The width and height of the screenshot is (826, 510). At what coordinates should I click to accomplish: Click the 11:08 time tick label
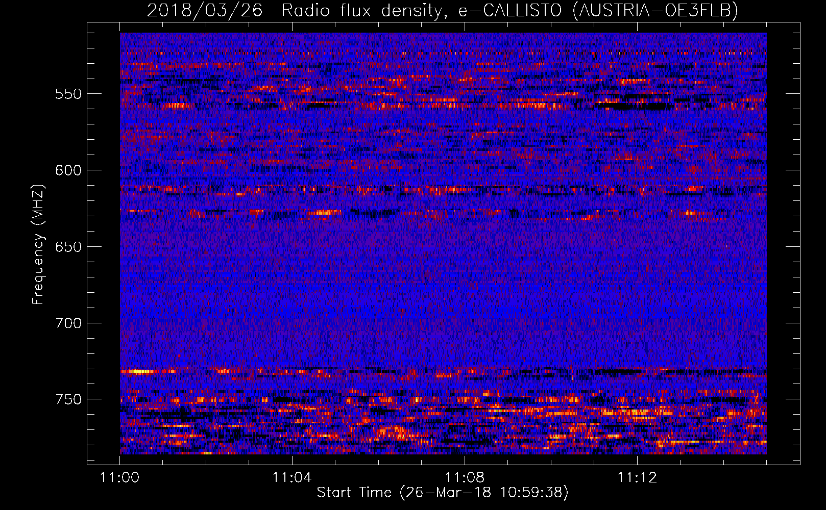point(465,478)
